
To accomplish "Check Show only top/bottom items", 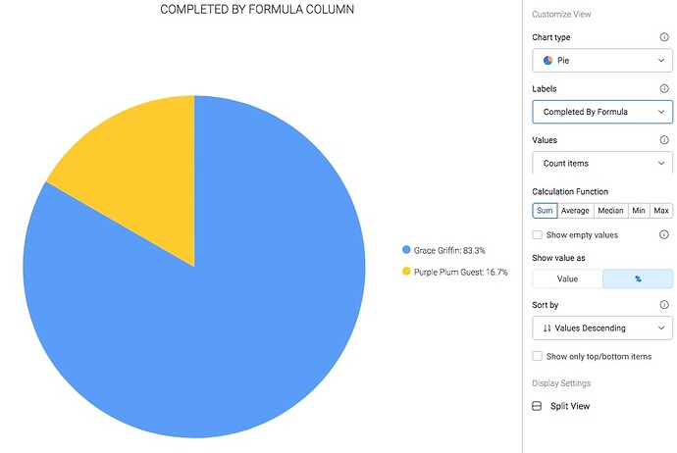I will click(x=537, y=356).
